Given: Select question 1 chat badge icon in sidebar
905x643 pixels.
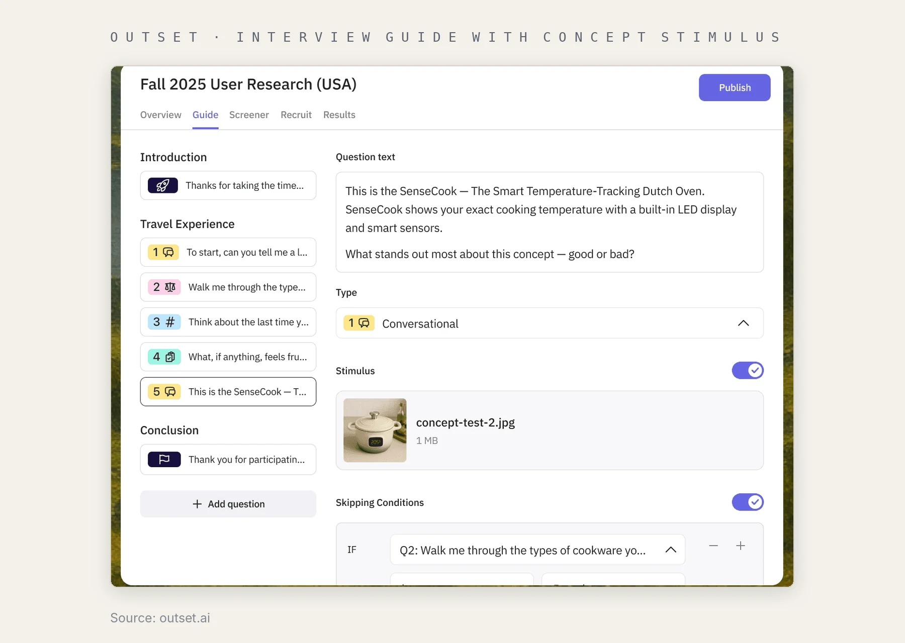Looking at the screenshot, I should [168, 252].
